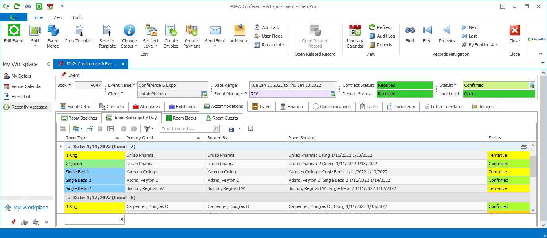The image size is (547, 238).
Task: Sort by the Room Type column header
Action: pyautogui.click(x=94, y=138)
